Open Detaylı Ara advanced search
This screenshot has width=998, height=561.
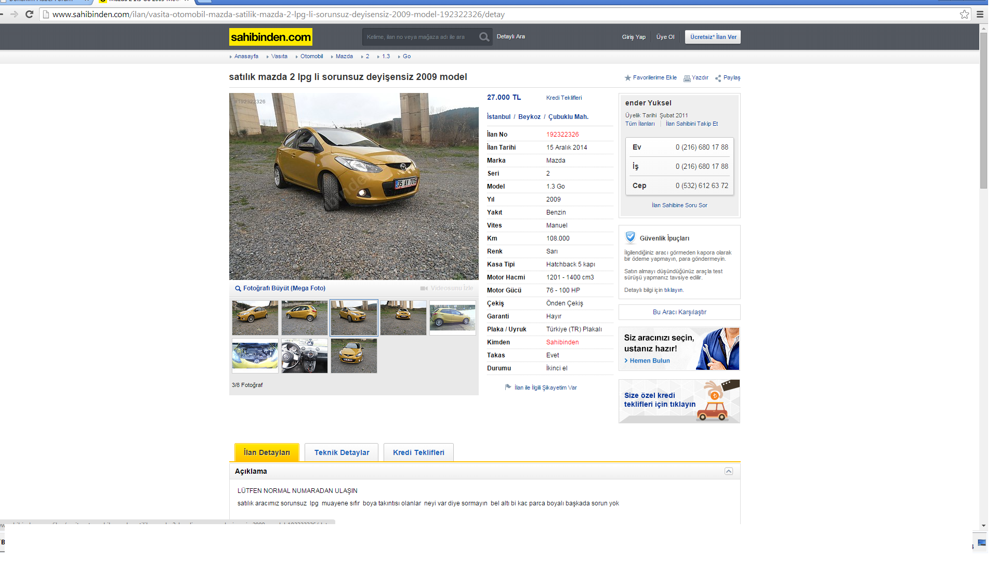(510, 36)
